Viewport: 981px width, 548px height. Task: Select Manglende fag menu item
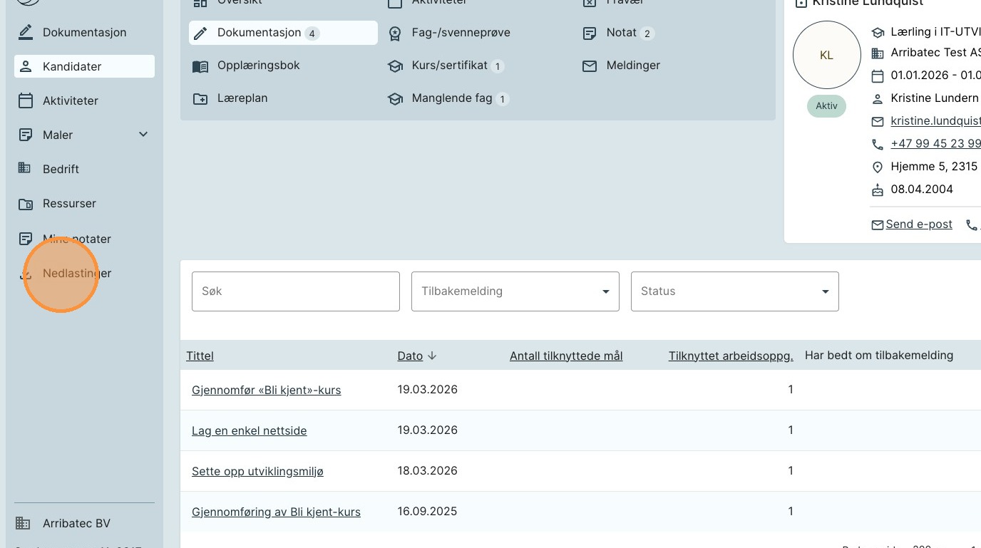(x=451, y=98)
